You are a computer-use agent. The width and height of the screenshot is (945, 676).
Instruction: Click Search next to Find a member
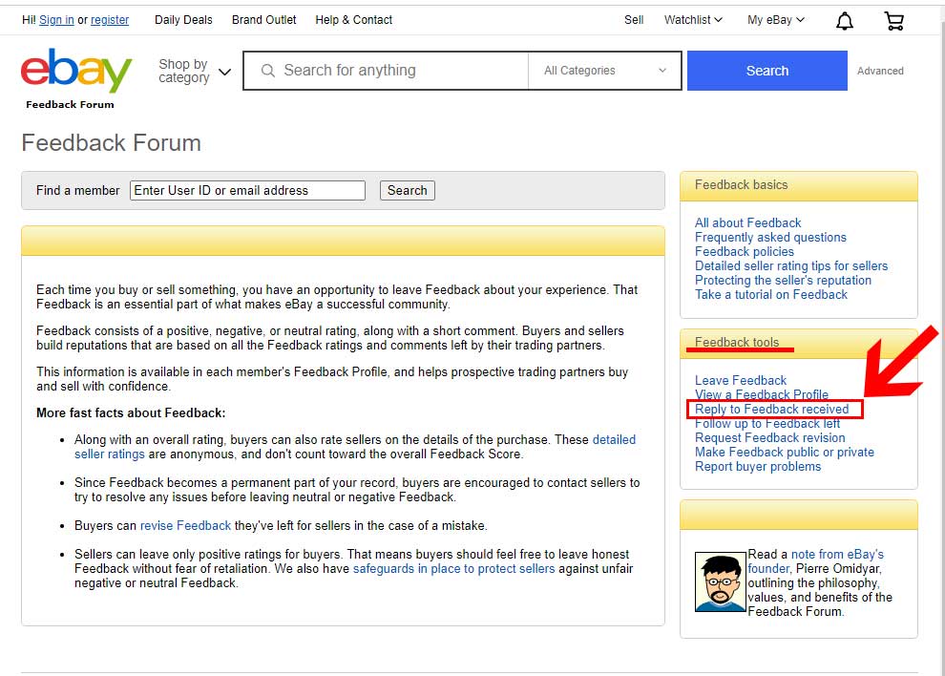point(407,190)
